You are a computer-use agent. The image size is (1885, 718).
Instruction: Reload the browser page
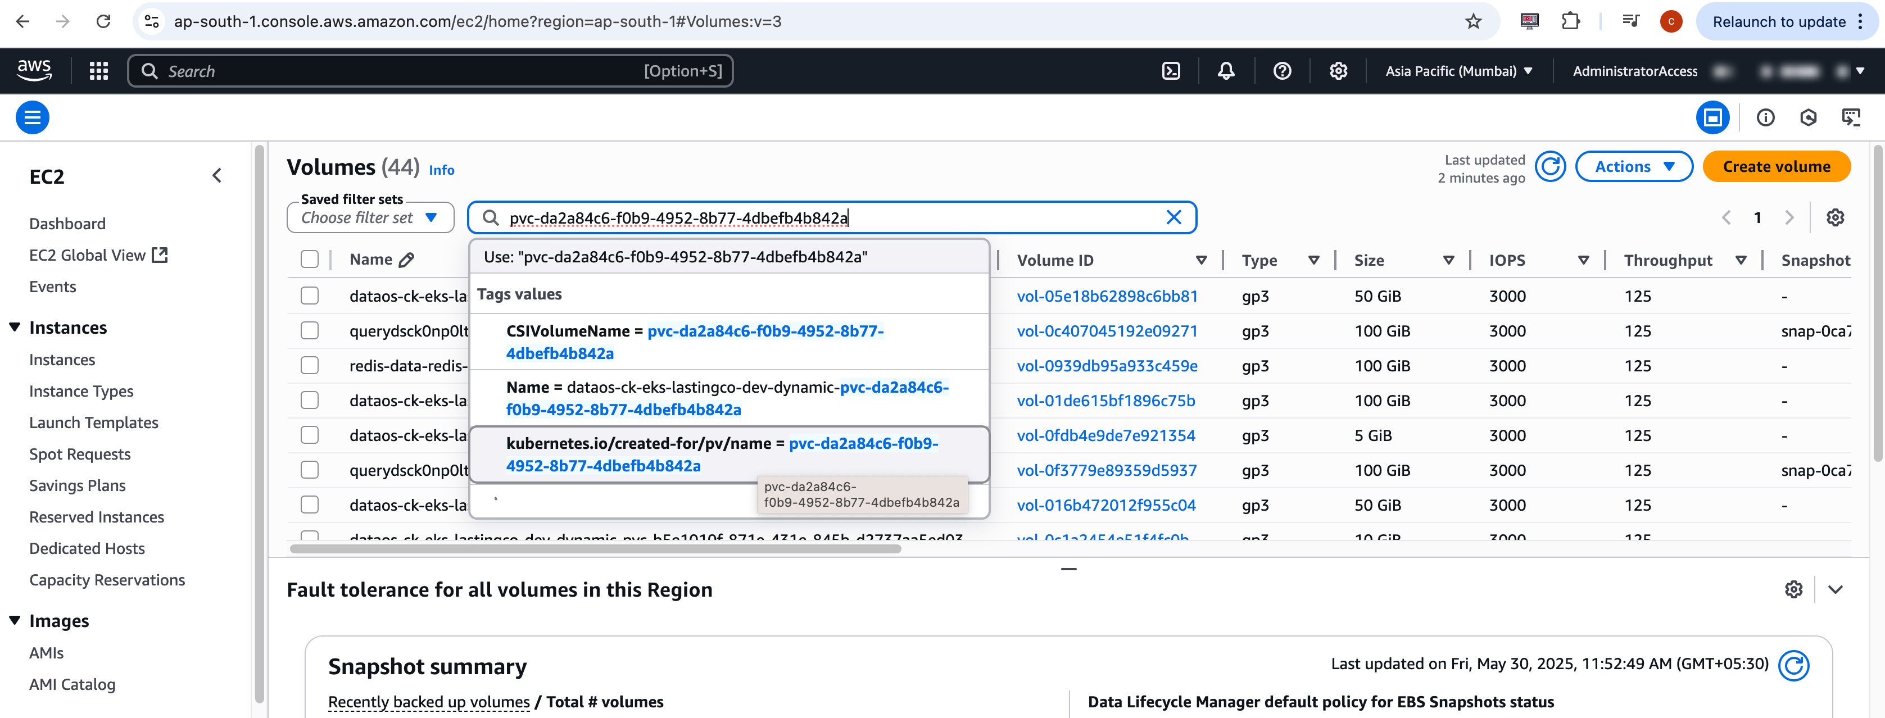coord(103,21)
